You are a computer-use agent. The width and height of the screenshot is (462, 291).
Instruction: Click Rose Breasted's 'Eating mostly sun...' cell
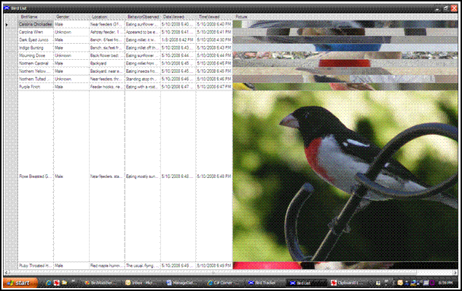[143, 176]
